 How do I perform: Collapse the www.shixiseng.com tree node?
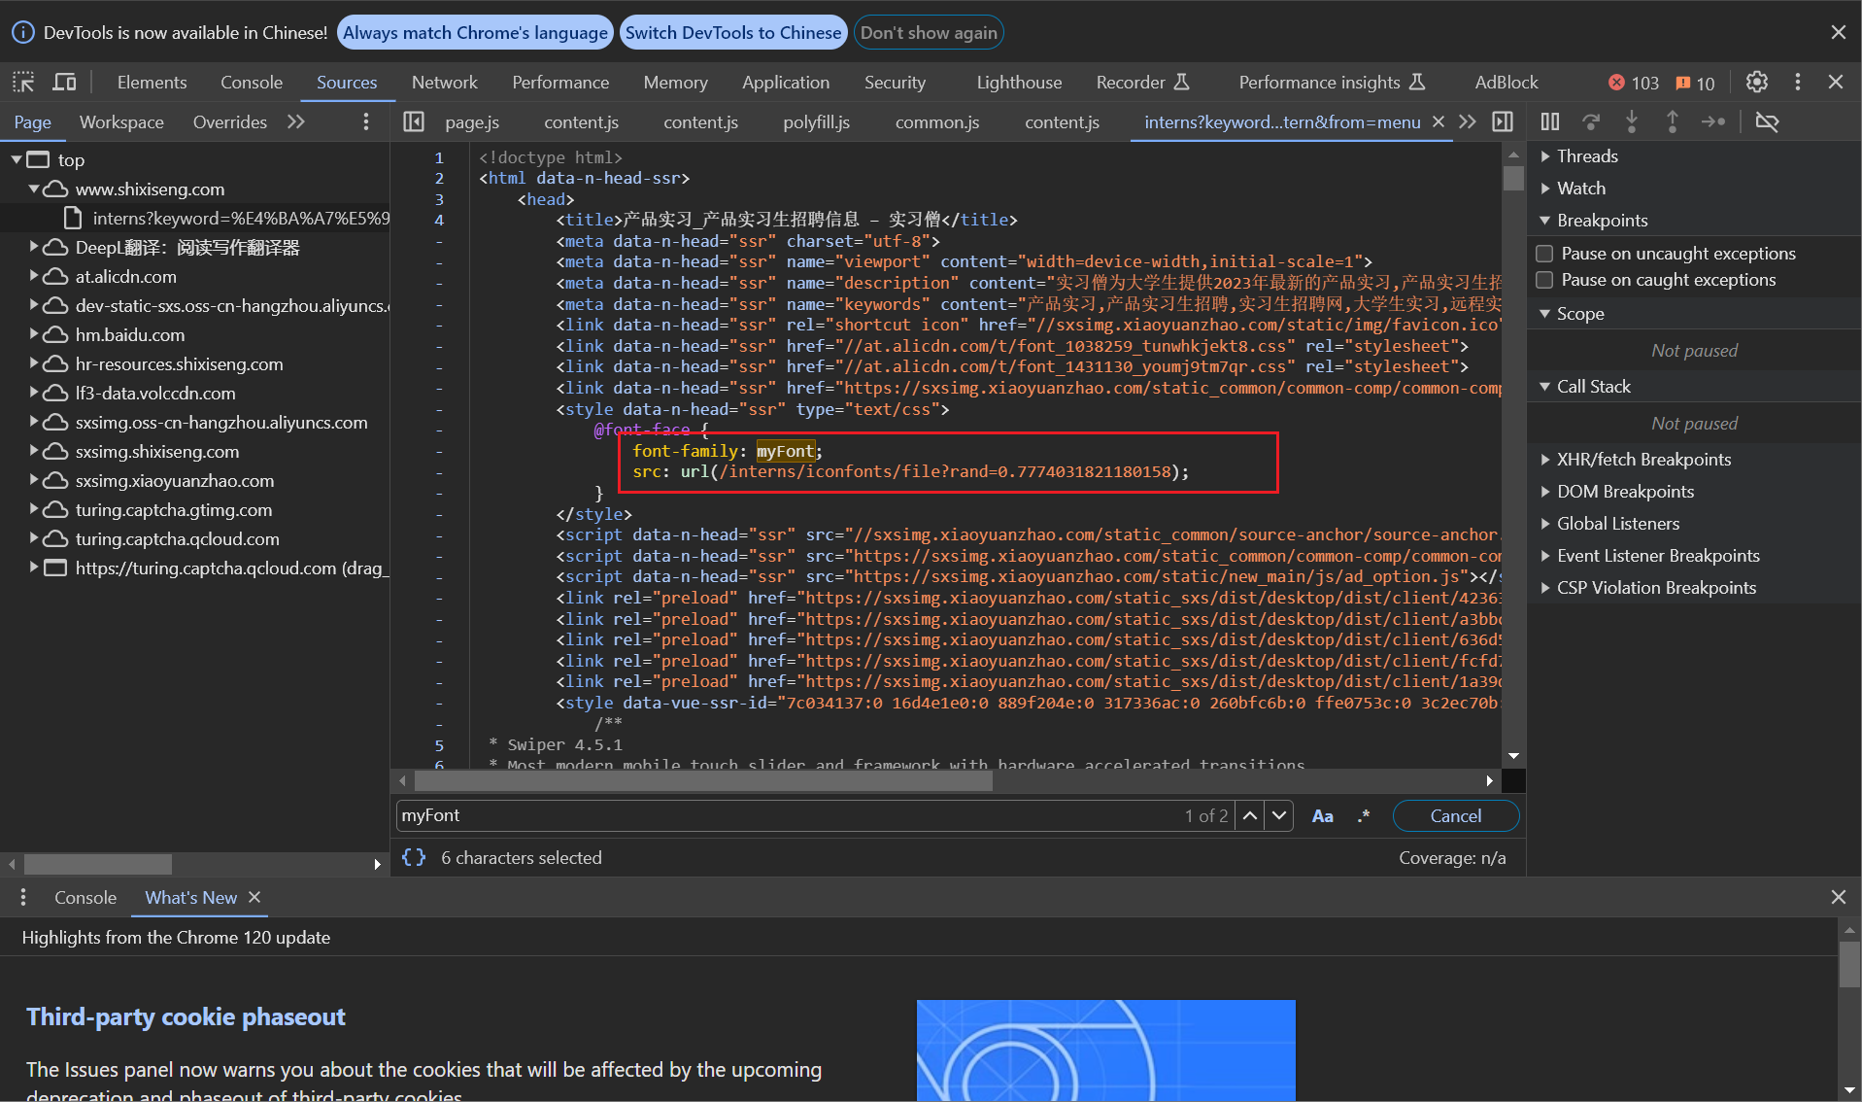point(34,189)
